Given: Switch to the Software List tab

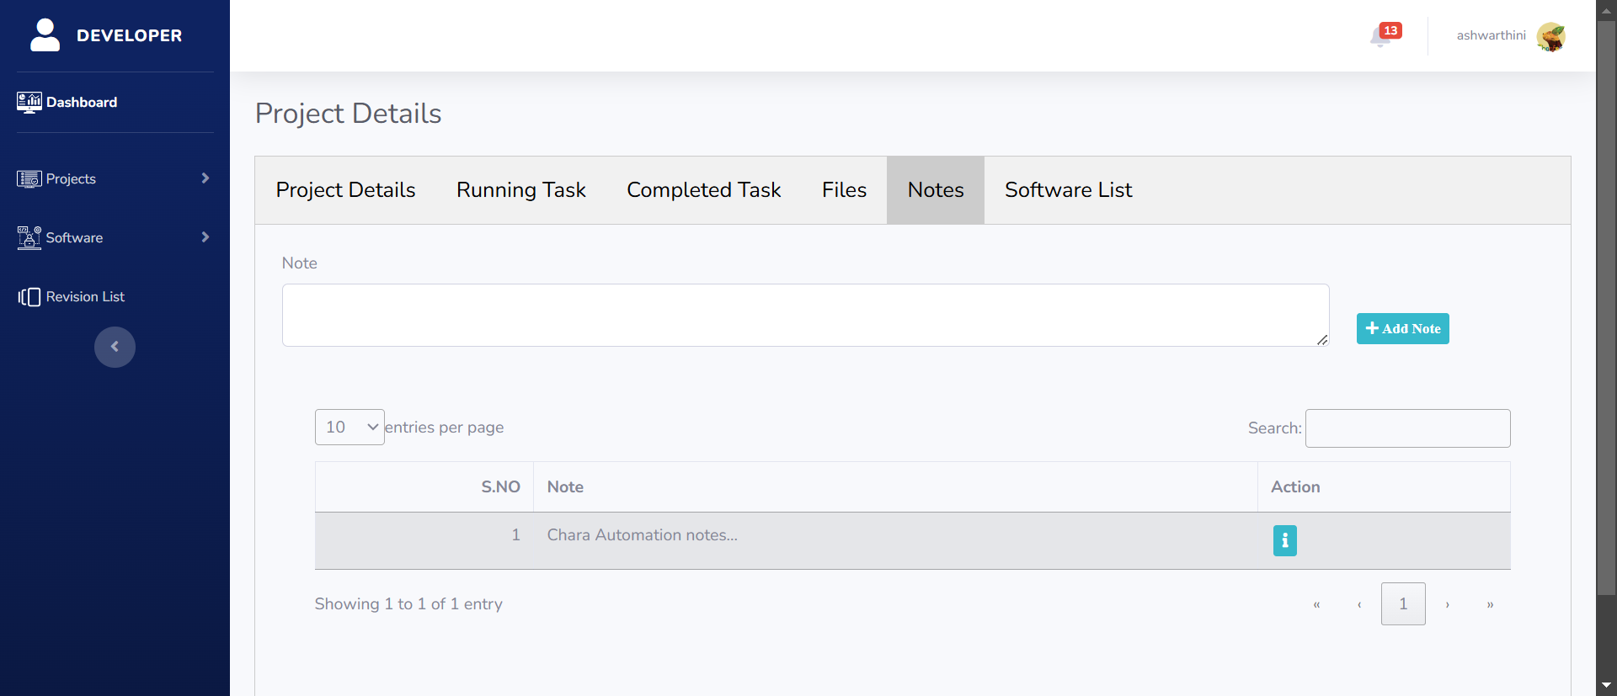Looking at the screenshot, I should 1068,190.
